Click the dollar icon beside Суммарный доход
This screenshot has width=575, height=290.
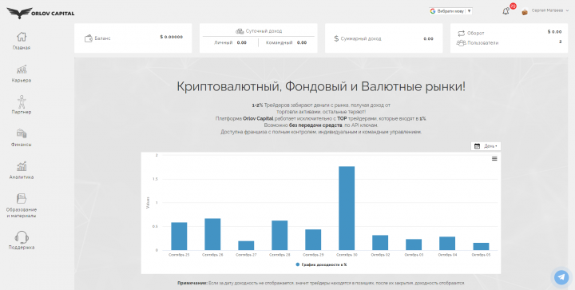[x=336, y=38]
